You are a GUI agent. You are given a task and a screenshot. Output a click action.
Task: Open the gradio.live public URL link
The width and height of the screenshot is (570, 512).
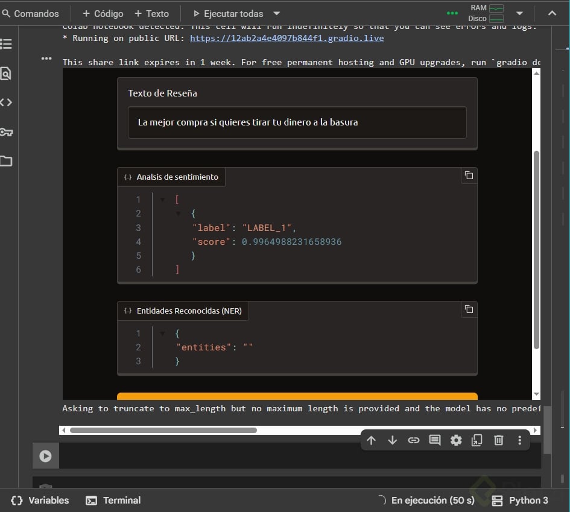(x=287, y=38)
